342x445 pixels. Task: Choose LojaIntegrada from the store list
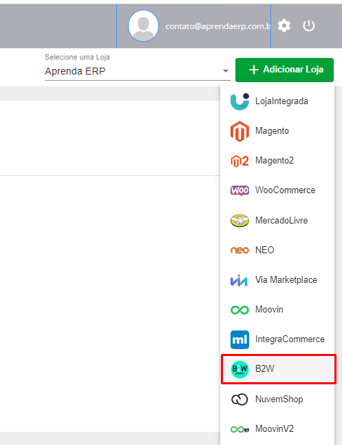tap(277, 101)
